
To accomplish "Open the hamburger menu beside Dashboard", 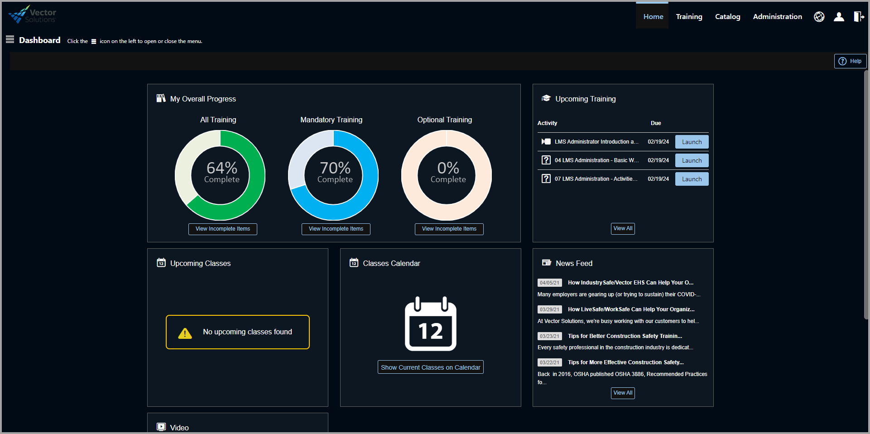I will click(10, 39).
